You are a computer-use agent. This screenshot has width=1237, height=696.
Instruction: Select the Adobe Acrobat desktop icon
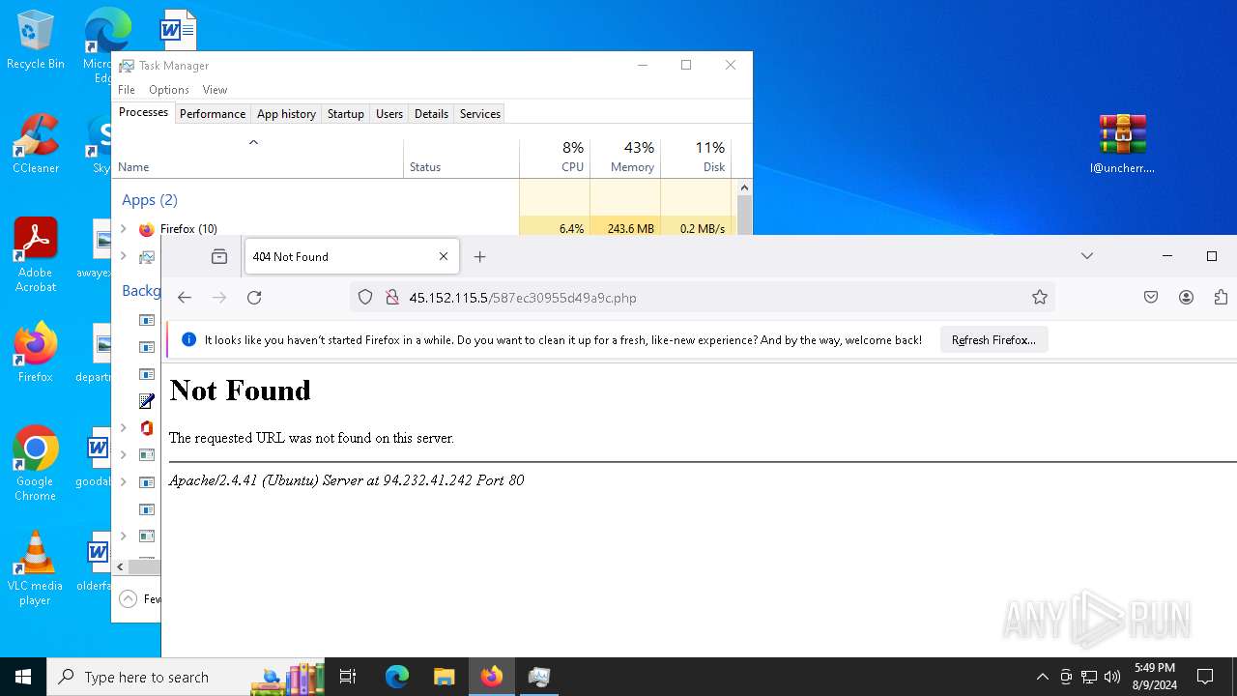pyautogui.click(x=35, y=255)
